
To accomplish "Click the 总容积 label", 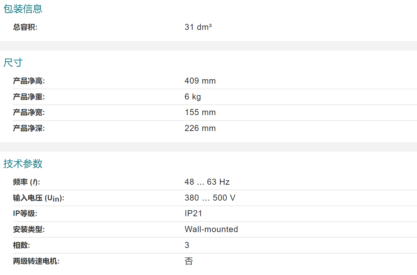I will pos(25,27).
